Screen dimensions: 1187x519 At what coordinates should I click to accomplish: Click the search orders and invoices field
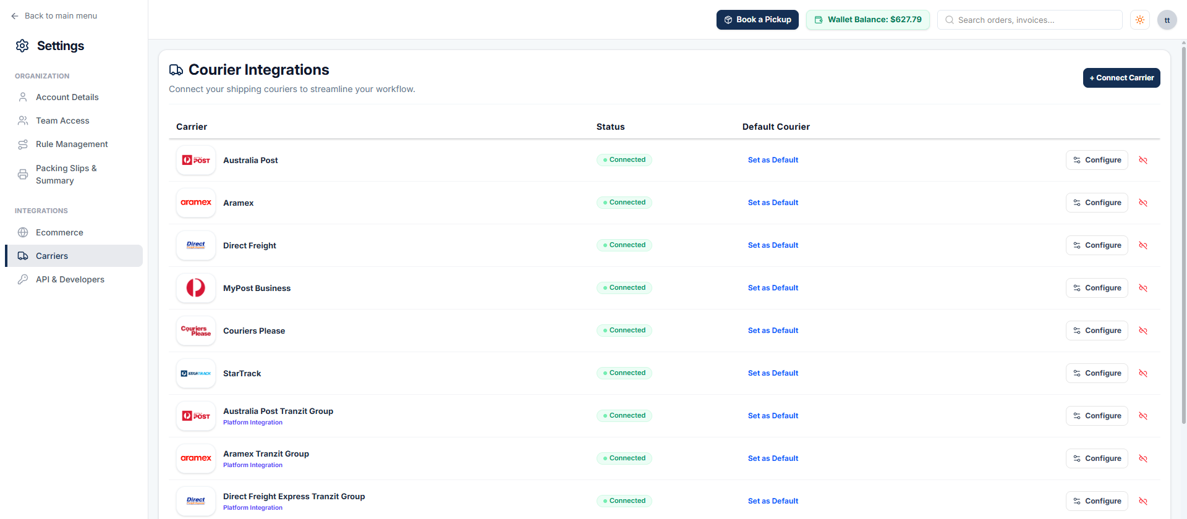1030,20
